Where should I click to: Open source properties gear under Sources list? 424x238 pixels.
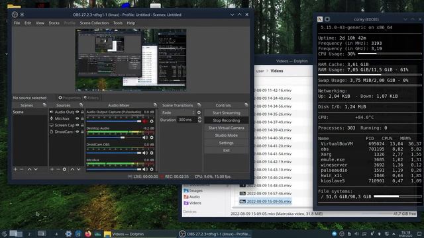tap(64, 169)
